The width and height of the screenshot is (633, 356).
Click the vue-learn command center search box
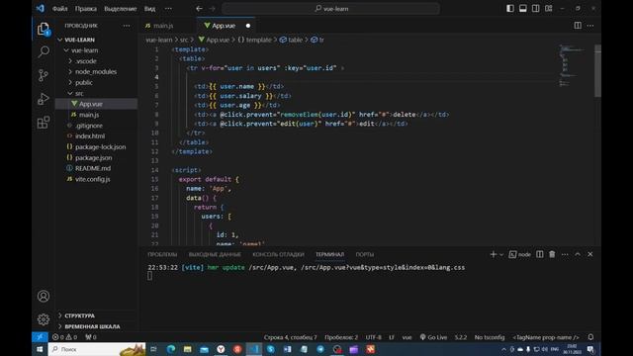coord(330,9)
